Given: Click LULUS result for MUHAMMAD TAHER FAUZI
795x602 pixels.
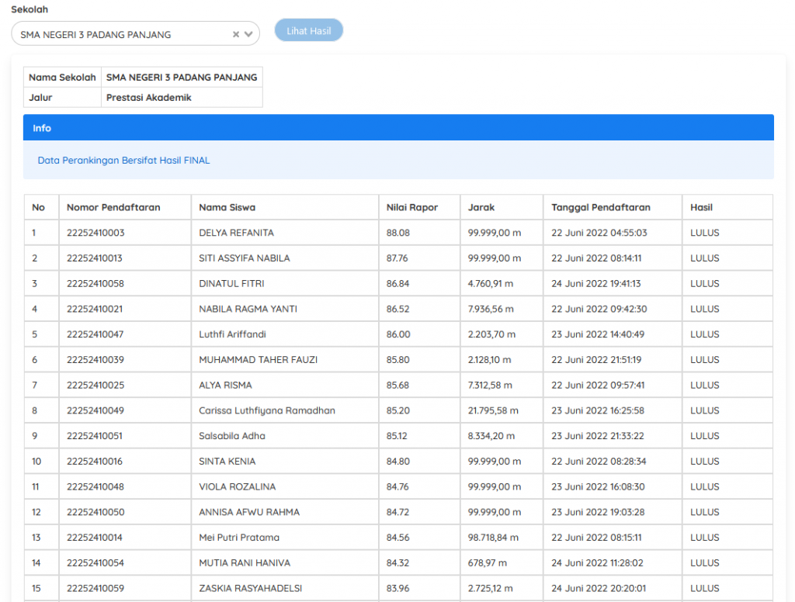Looking at the screenshot, I should coord(705,360).
